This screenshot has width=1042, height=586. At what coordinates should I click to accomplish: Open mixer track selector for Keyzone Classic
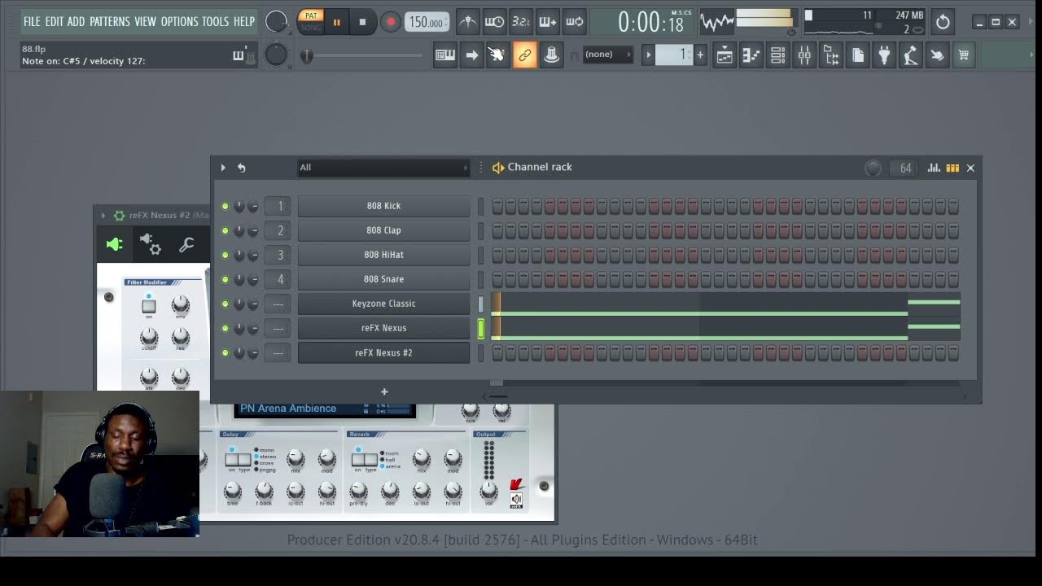(x=278, y=304)
